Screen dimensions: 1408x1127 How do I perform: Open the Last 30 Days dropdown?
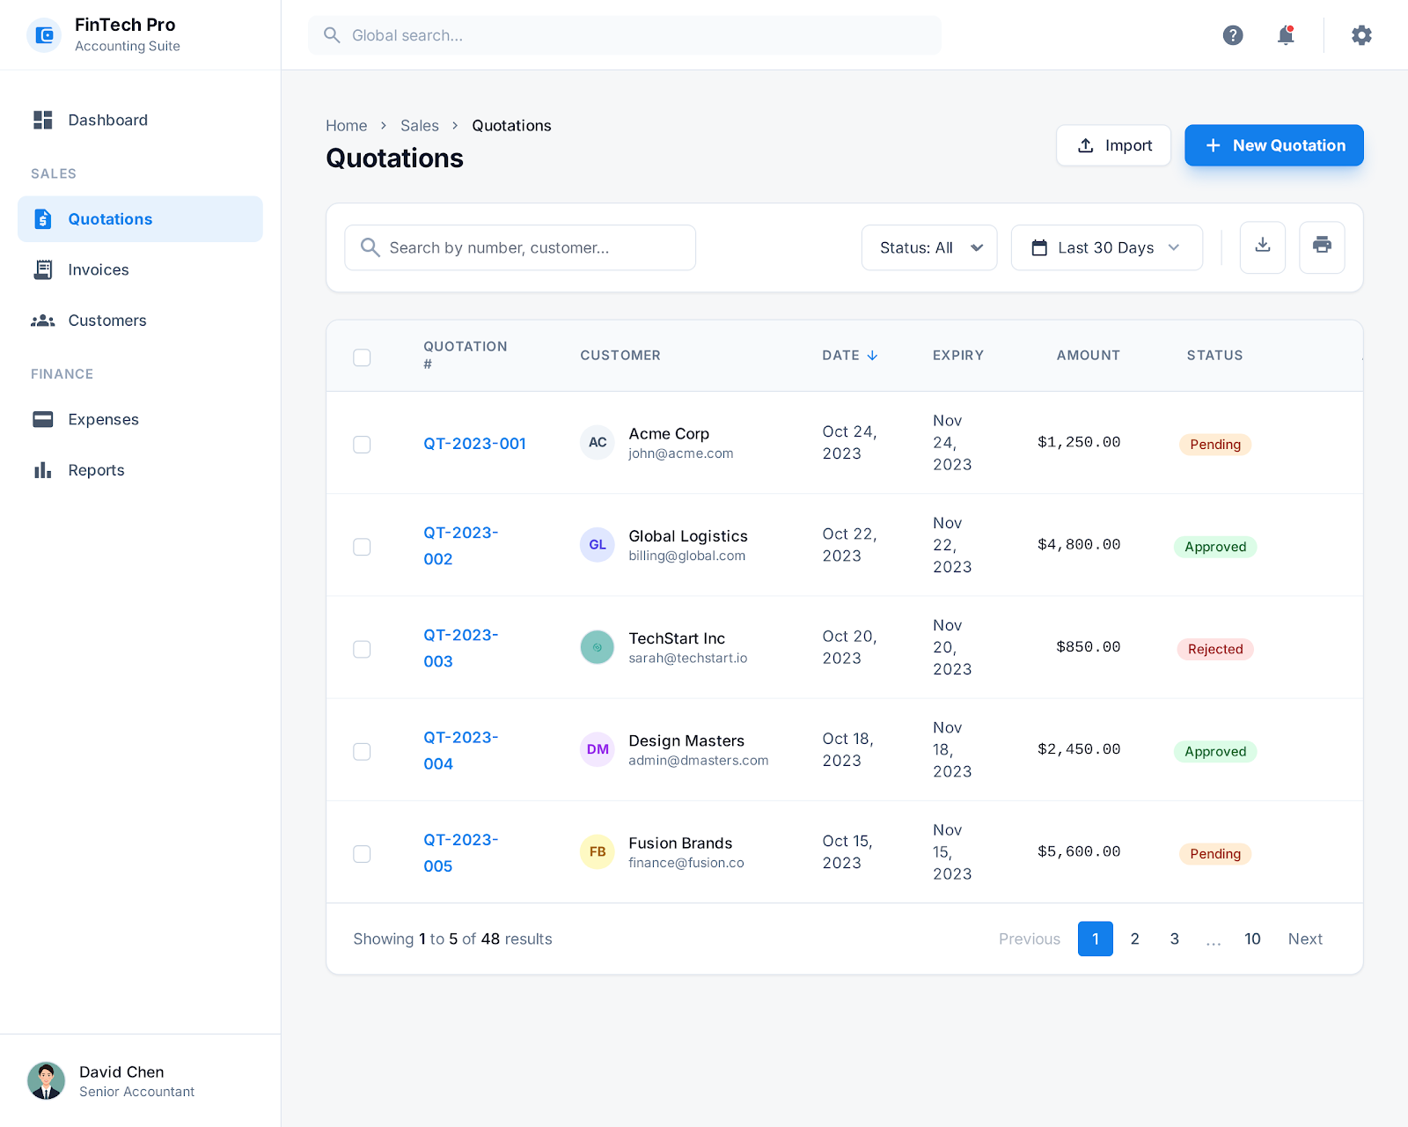[1106, 247]
